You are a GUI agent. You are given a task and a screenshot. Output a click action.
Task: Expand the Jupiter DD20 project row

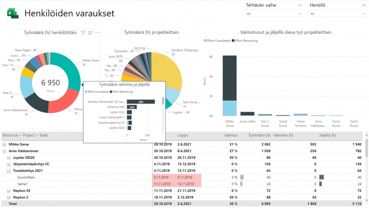[9, 158]
